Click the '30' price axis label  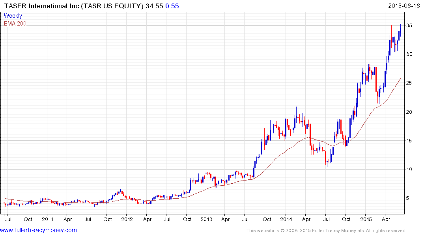(409, 54)
